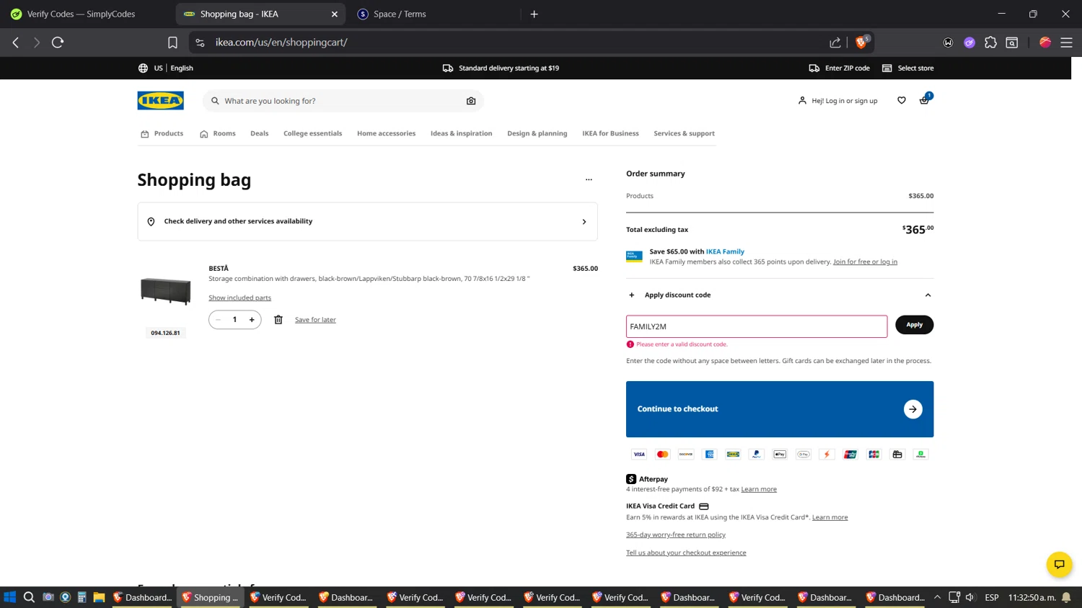Click the delete trash icon for BESTÅ
1082x608 pixels.
click(278, 320)
